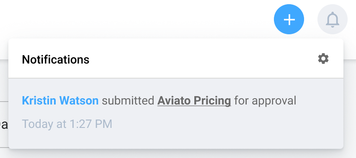Click the white plus sign glyph
This screenshot has width=356, height=158.
[289, 20]
